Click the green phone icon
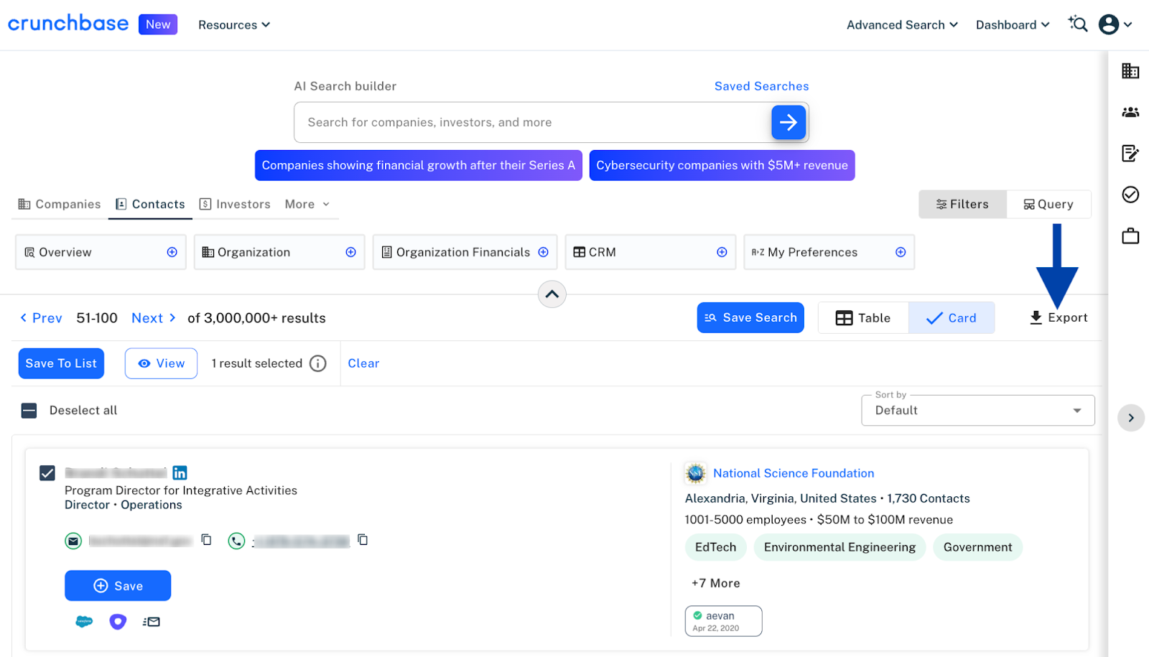This screenshot has height=657, width=1149. pos(236,541)
